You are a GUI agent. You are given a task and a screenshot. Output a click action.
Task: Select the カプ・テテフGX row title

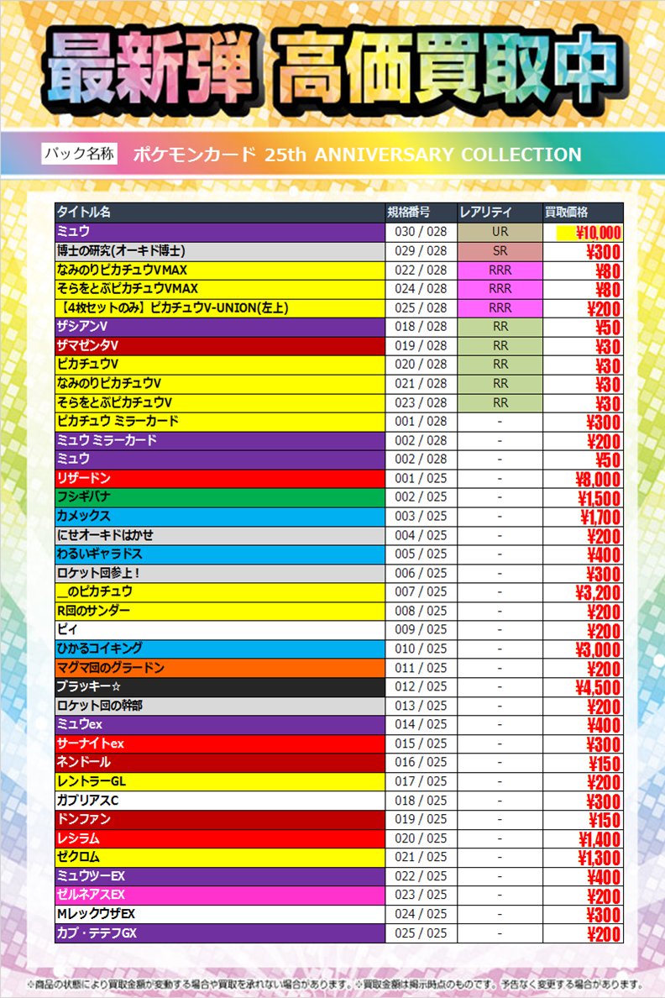click(x=219, y=932)
